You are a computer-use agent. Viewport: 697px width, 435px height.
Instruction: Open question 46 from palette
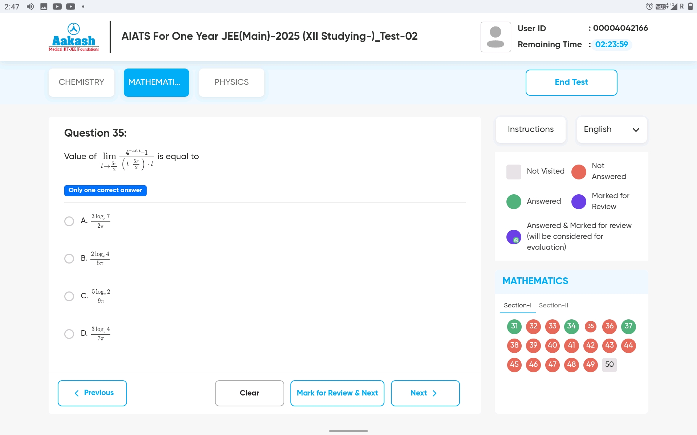point(533,365)
